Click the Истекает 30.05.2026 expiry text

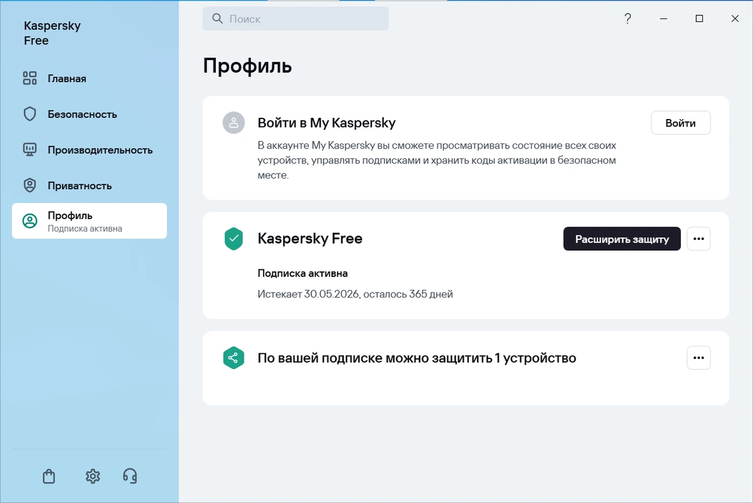[355, 294]
